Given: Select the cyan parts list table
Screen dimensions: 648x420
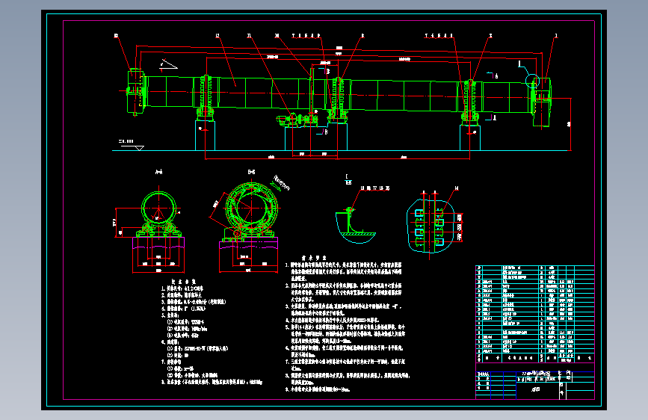Looking at the screenshot, I should point(534,314).
